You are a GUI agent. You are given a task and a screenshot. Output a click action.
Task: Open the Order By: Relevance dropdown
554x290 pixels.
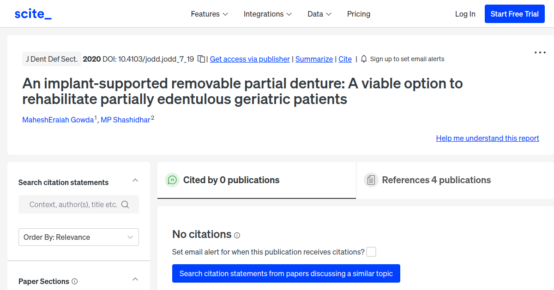point(78,237)
